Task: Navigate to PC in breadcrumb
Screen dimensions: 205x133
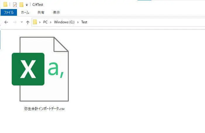Action: [x=45, y=22]
